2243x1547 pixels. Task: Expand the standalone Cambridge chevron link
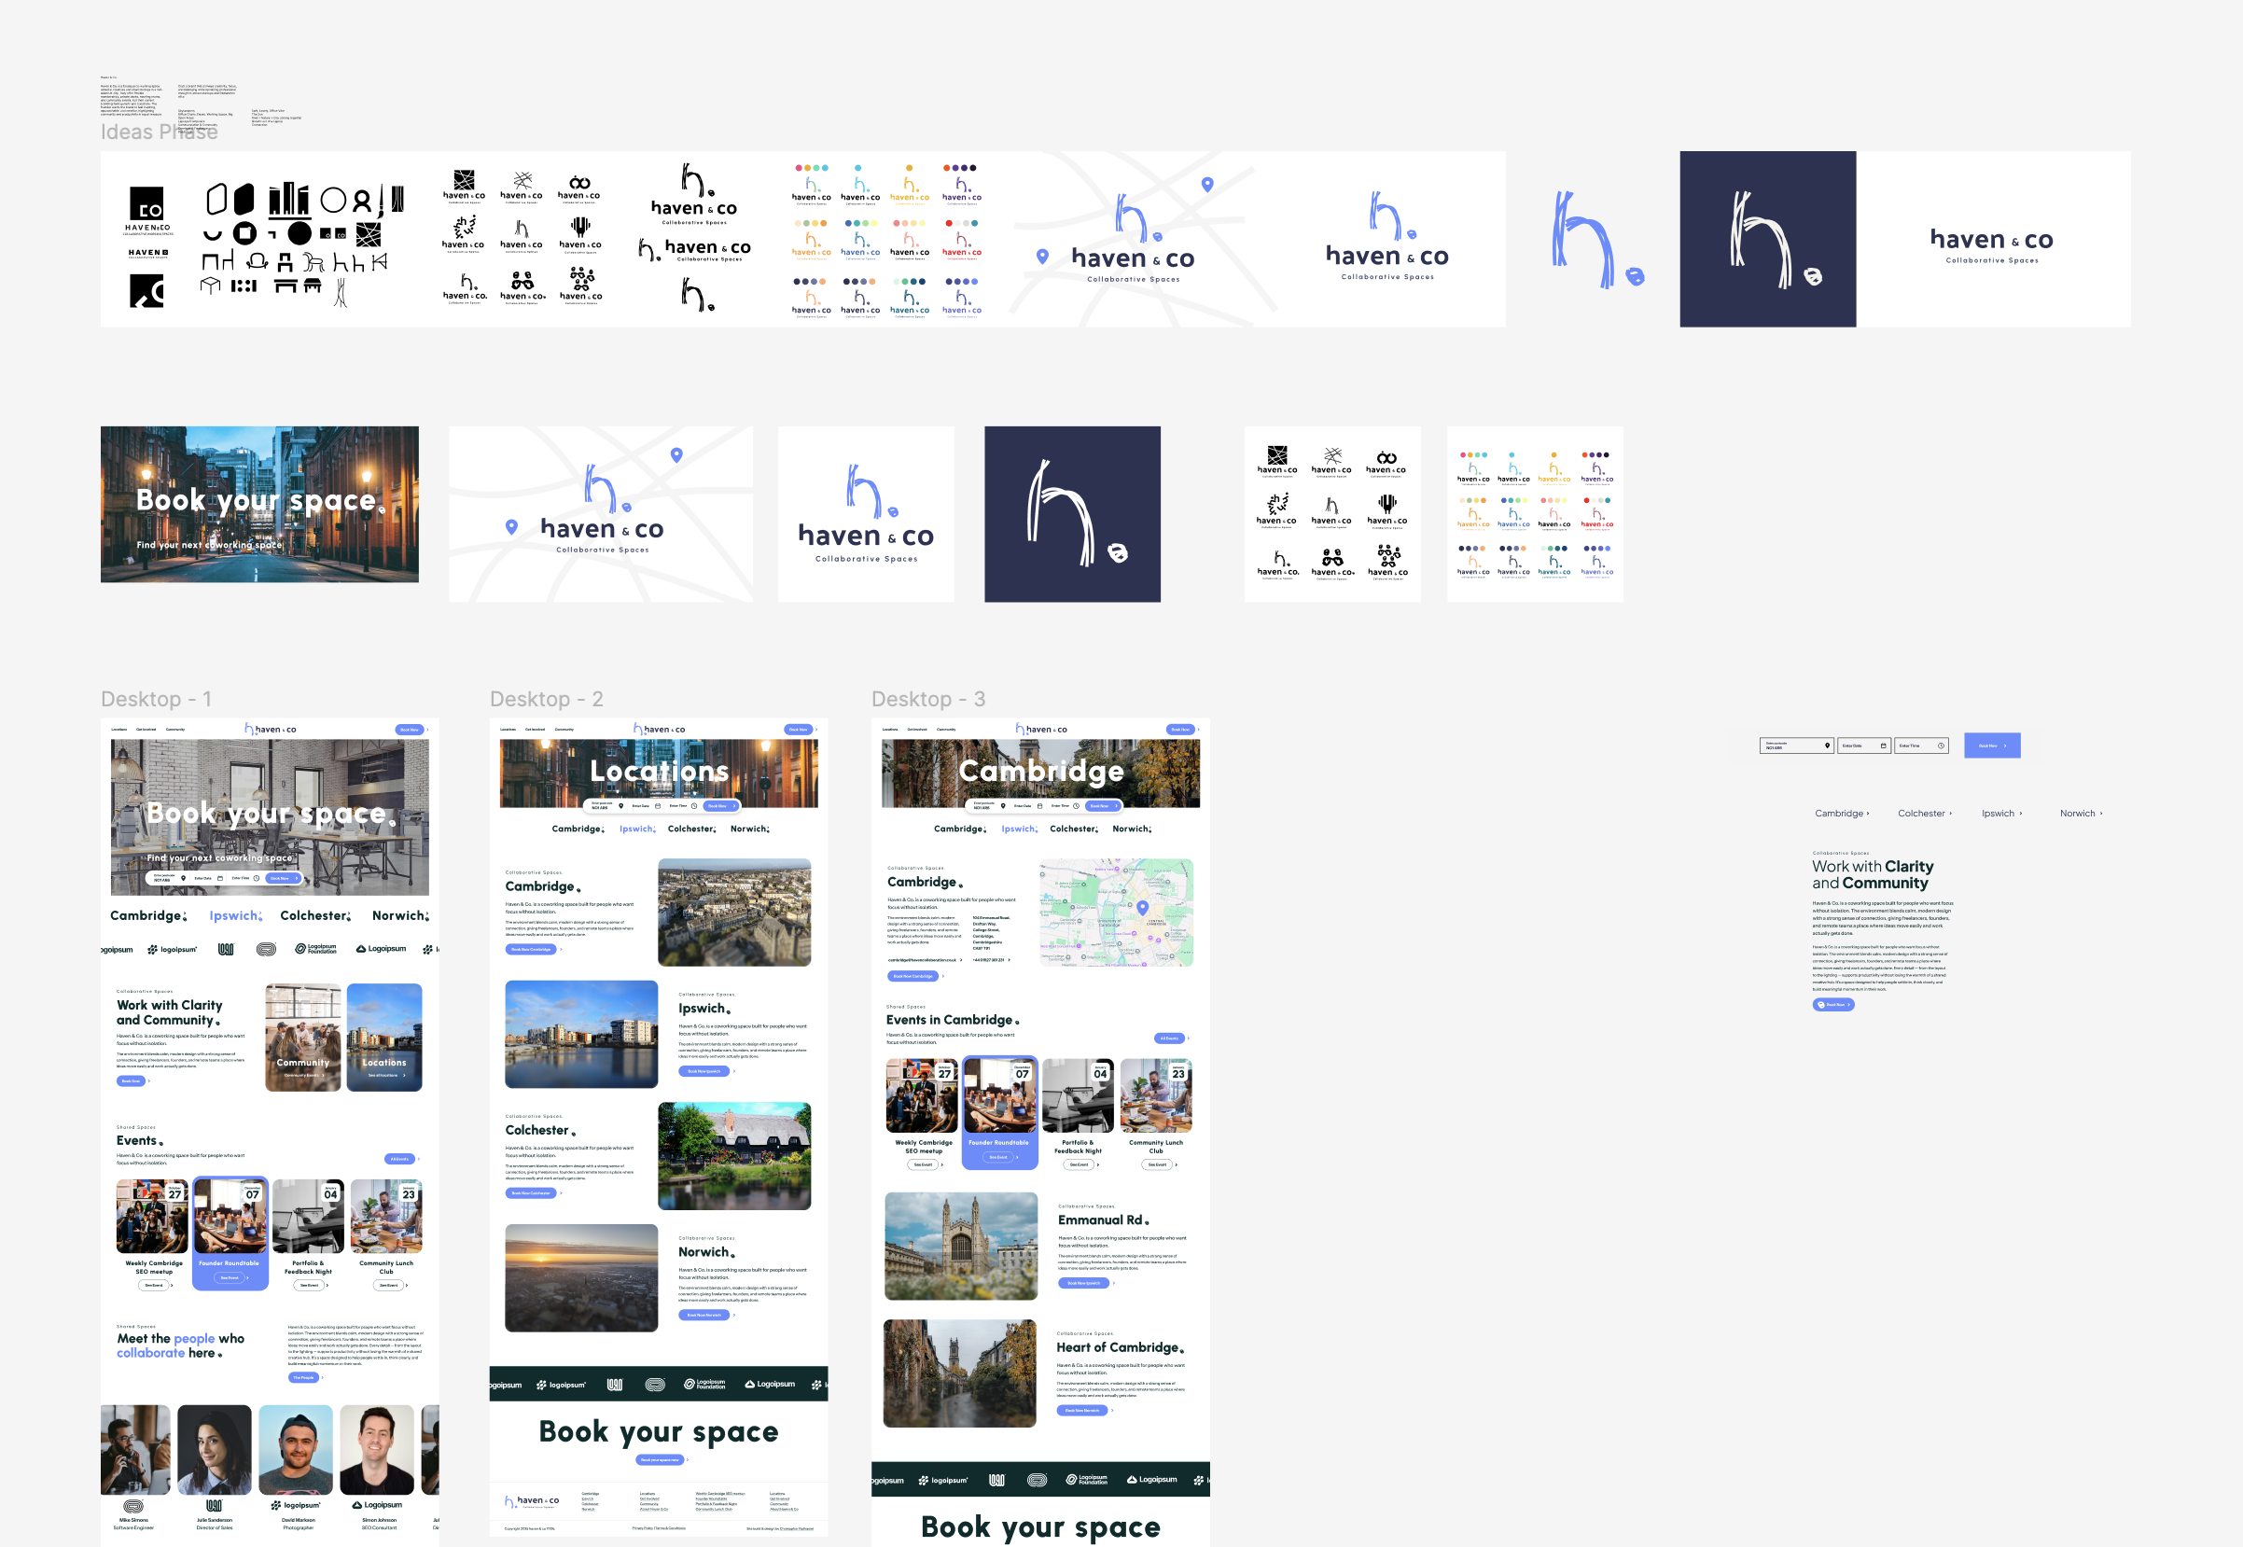[x=1842, y=814]
